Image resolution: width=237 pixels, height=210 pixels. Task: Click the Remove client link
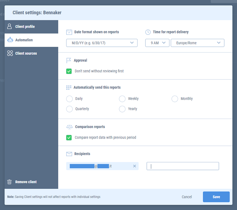point(26,182)
